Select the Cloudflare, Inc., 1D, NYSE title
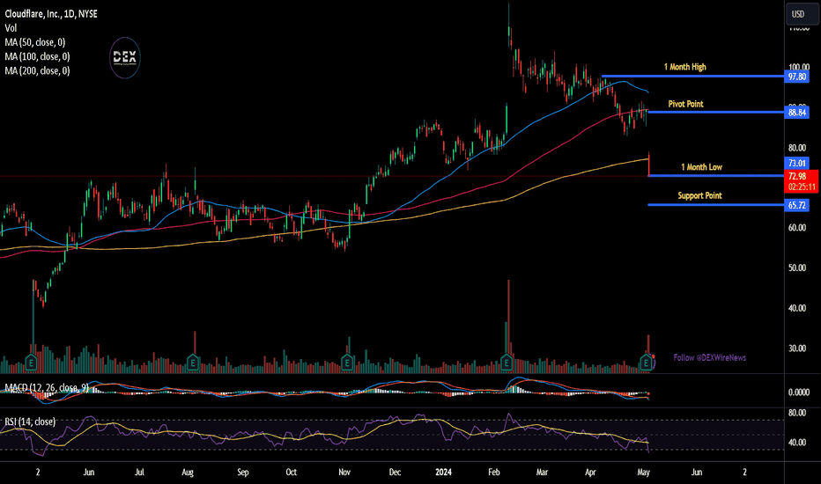 (51, 14)
